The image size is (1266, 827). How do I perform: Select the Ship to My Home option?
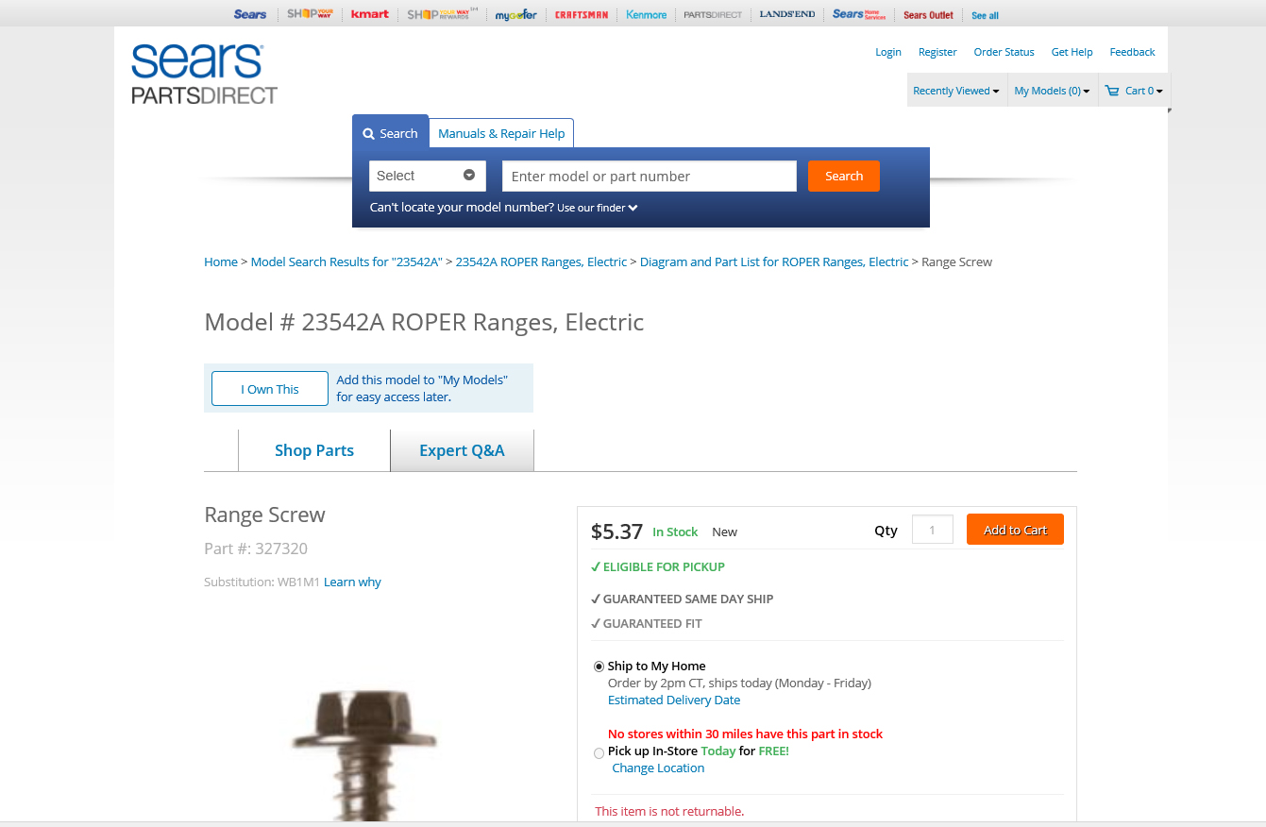coord(599,667)
